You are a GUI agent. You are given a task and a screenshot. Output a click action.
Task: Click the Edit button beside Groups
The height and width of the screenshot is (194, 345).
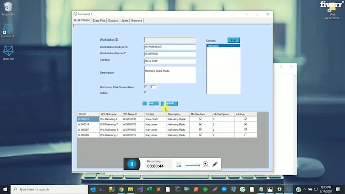click(x=234, y=40)
